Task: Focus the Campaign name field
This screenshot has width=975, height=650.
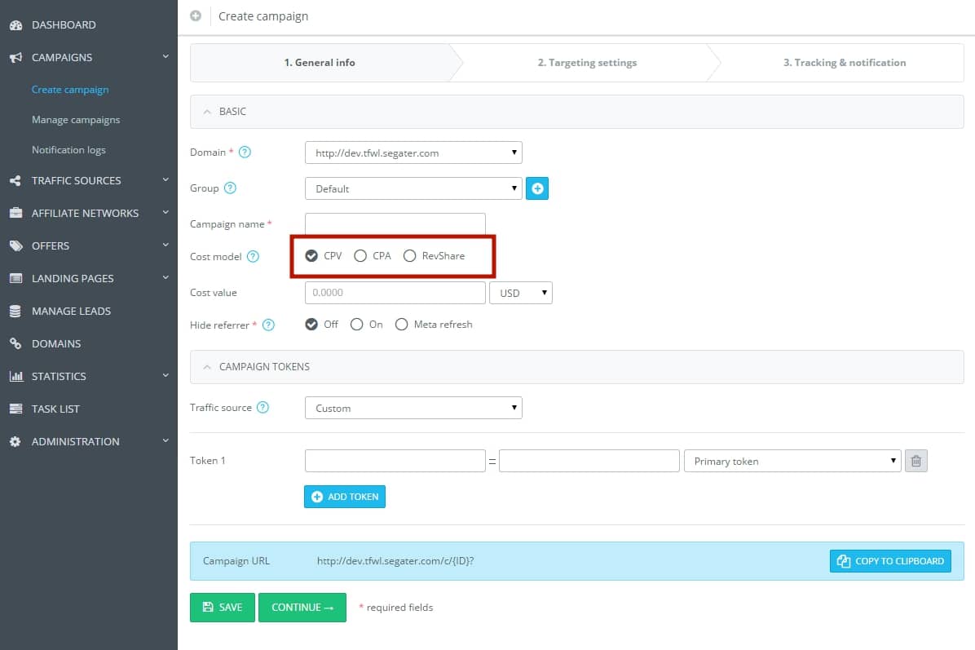Action: point(395,224)
